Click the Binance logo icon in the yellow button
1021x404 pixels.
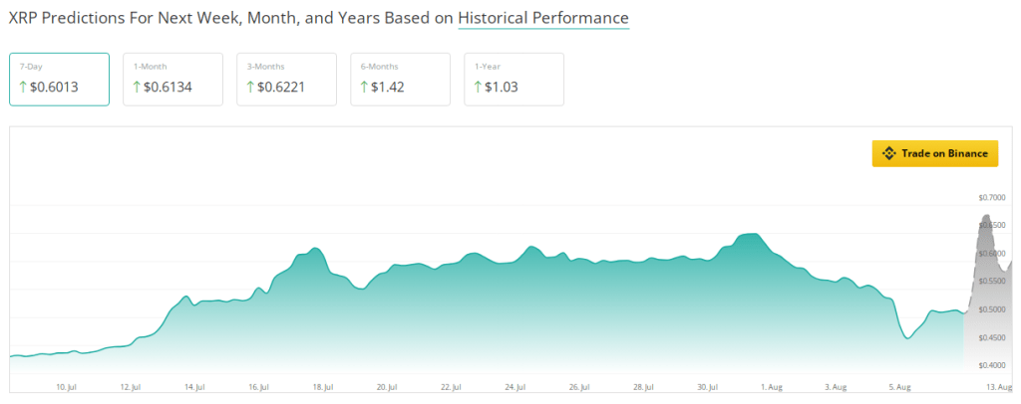click(889, 153)
